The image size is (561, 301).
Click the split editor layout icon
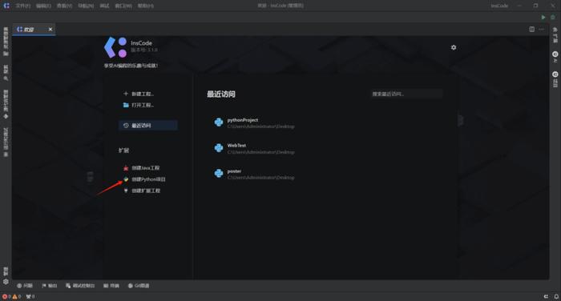click(x=531, y=30)
